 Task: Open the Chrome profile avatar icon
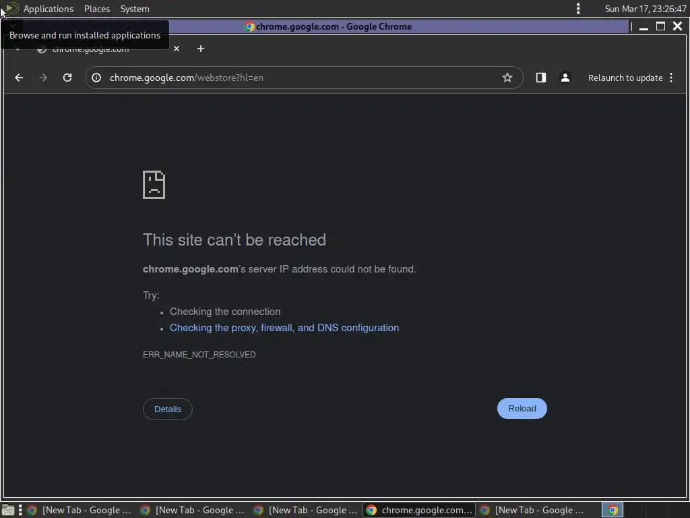pos(565,78)
